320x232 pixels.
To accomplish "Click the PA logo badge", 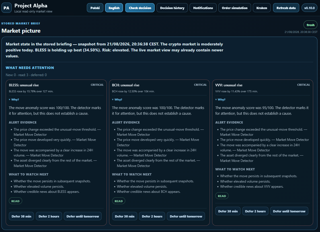I will pyautogui.click(x=7, y=8).
